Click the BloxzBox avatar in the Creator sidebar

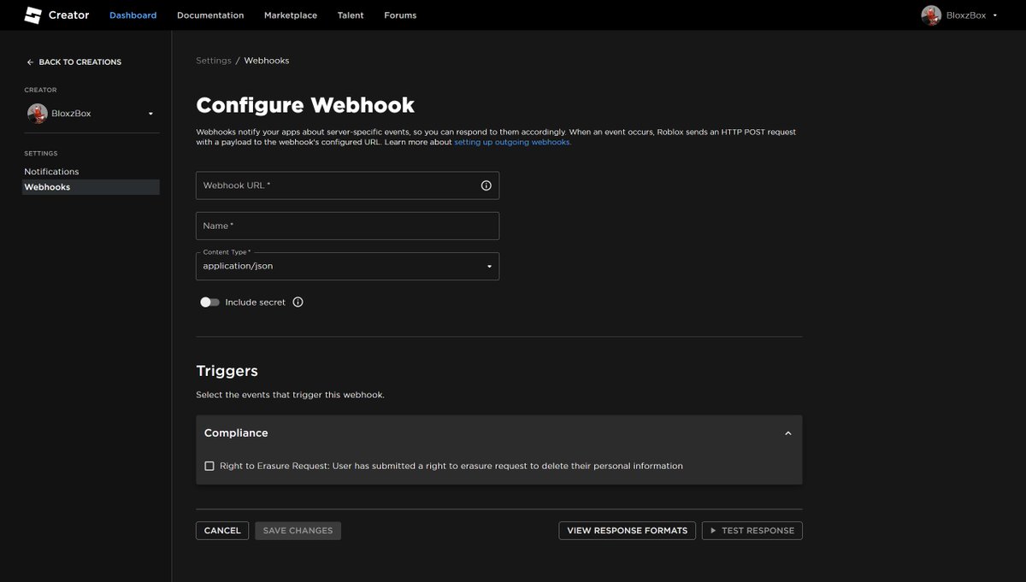[36, 112]
